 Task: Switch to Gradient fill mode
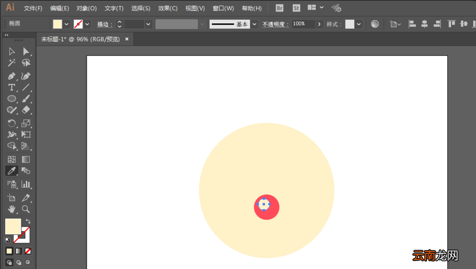(19, 251)
